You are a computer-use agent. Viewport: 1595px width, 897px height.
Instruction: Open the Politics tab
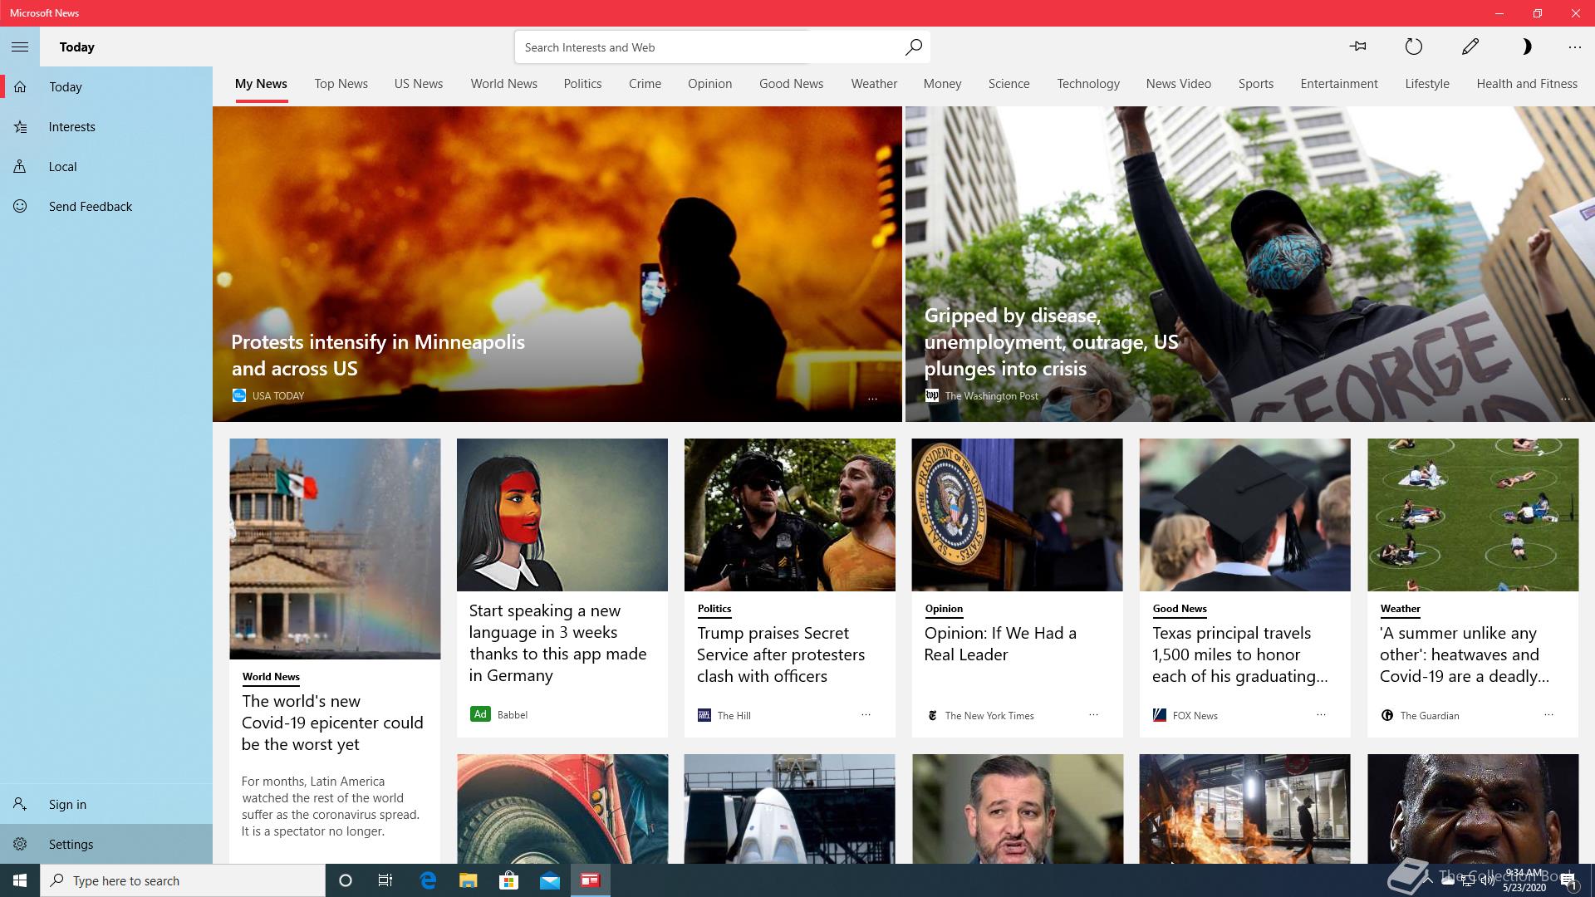[x=582, y=84]
